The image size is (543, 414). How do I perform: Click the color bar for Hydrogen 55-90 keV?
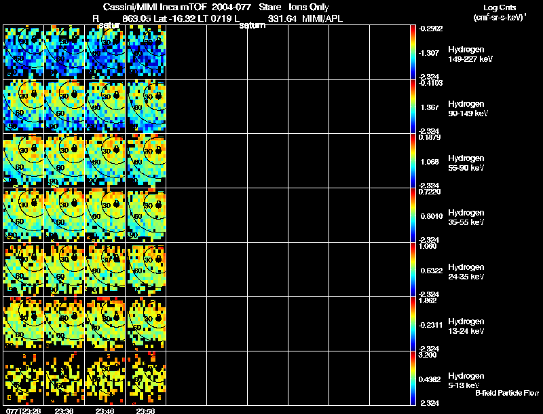[x=413, y=161]
